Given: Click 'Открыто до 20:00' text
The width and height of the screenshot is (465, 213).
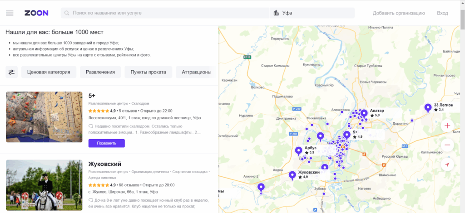Looking at the screenshot, I should (x=158, y=185).
